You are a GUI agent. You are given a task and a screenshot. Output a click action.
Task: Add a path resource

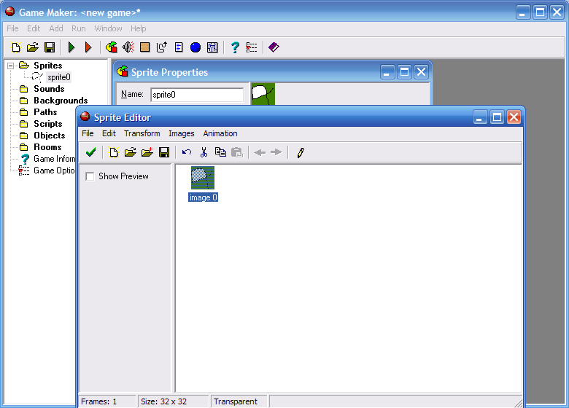coord(162,47)
